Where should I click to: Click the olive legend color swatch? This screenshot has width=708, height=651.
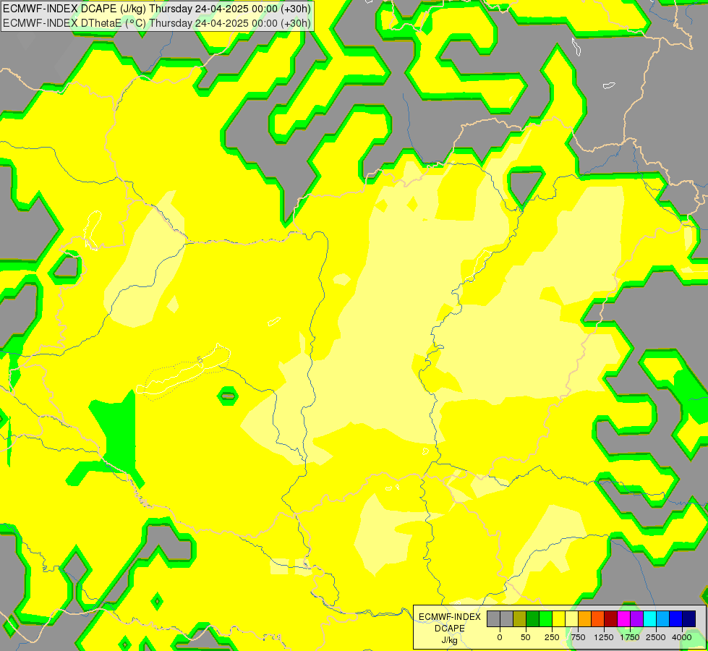520,619
